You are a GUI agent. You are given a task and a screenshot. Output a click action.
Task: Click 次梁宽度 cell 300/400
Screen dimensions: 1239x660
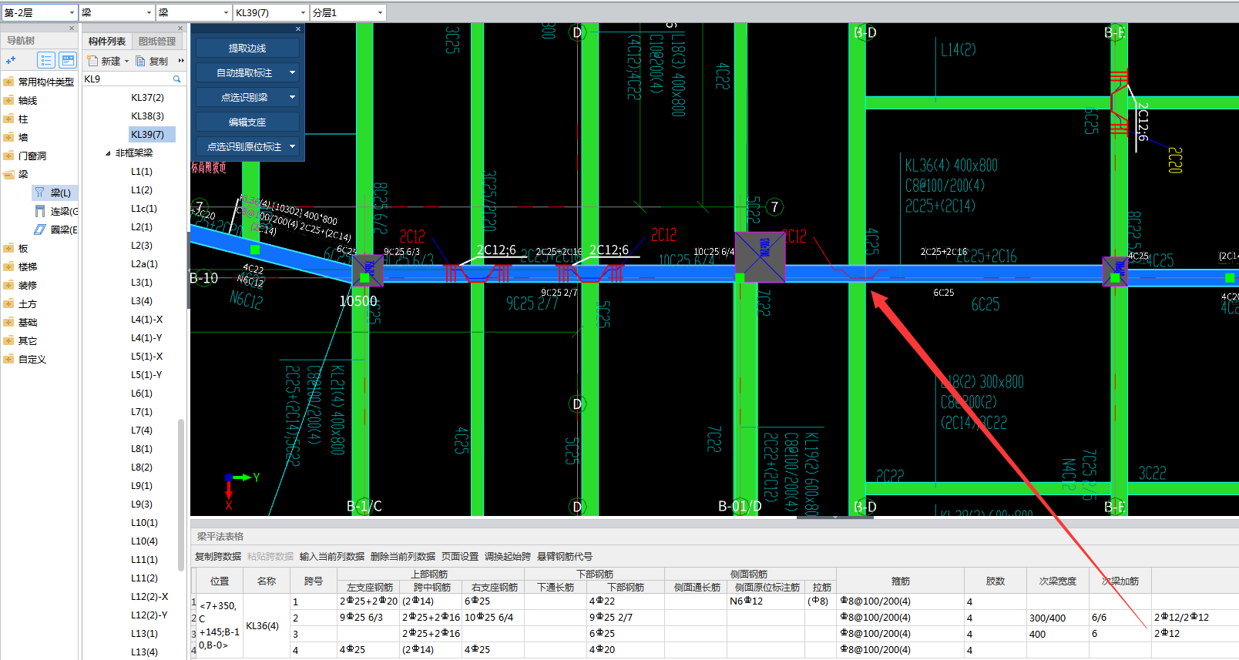coord(1057,618)
